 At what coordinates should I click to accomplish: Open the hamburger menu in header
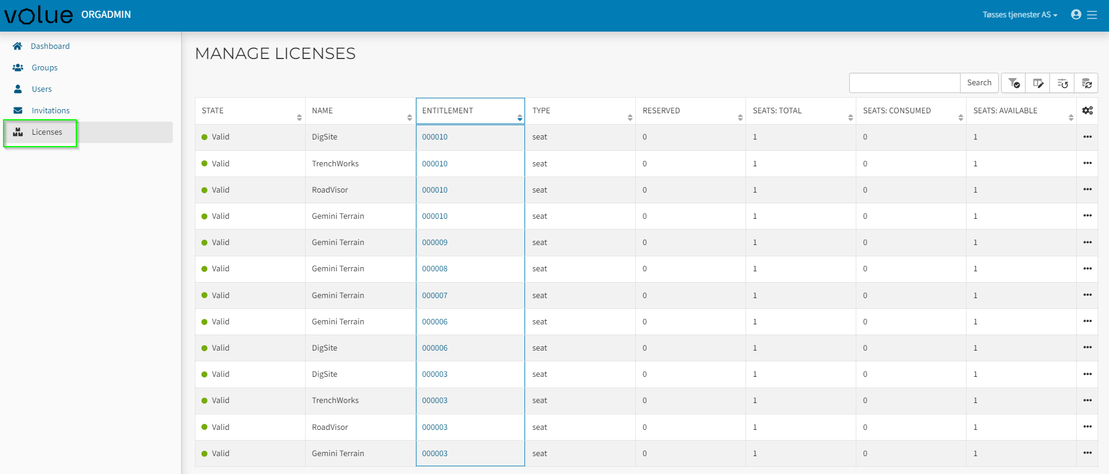point(1092,15)
